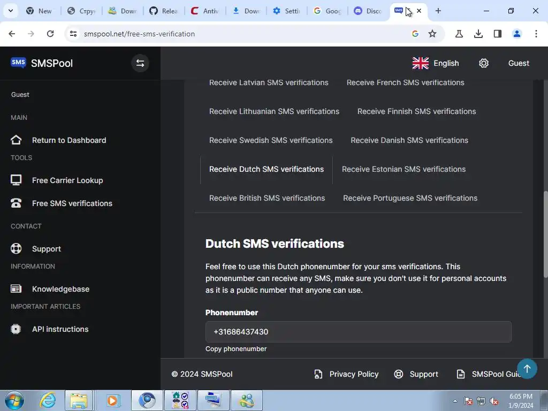Click the address bar URL
The height and width of the screenshot is (411, 548).
[139, 34]
